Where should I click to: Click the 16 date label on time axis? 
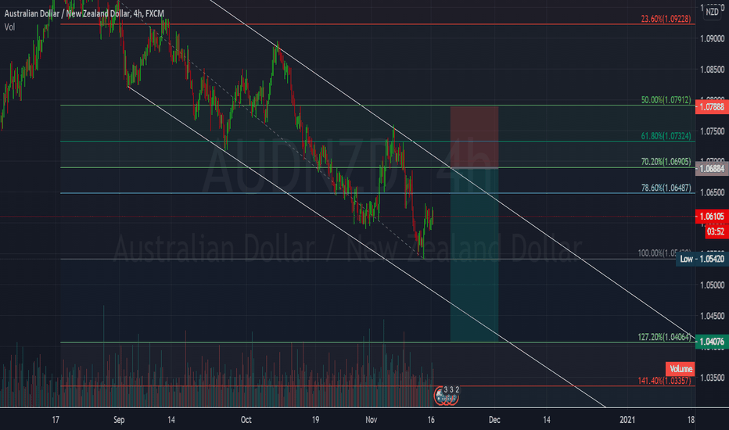[x=431, y=420]
